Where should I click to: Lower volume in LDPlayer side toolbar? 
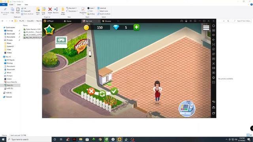point(213,39)
